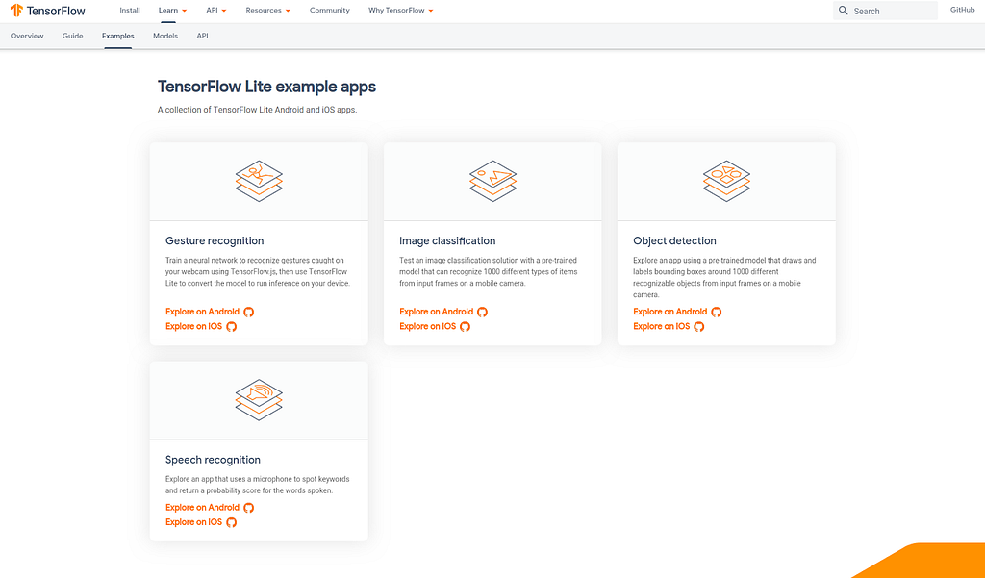Click the Gesture recognition layered illustration
This screenshot has width=985, height=578.
tap(259, 181)
